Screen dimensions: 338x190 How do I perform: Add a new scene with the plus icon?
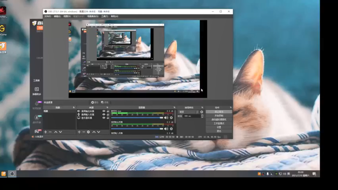tap(46, 132)
